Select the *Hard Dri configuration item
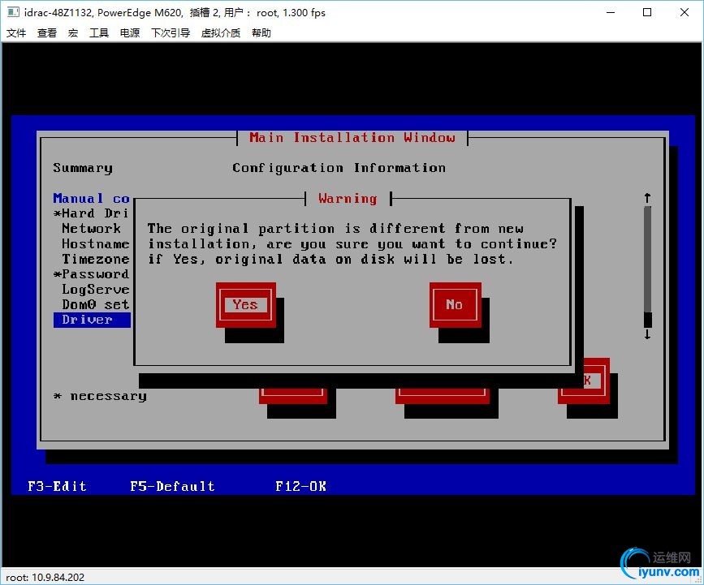The width and height of the screenshot is (704, 585). [x=91, y=213]
